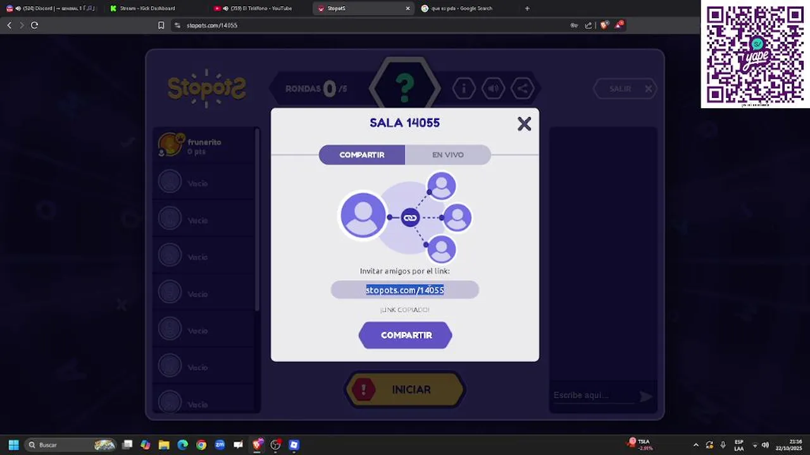Expand the system tray hidden icons chevron

pyautogui.click(x=696, y=445)
